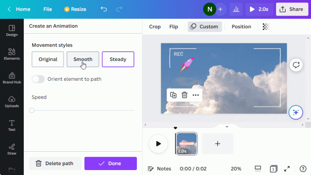311x175 pixels.
Task: Open more options on floating toolbar
Action: click(196, 95)
